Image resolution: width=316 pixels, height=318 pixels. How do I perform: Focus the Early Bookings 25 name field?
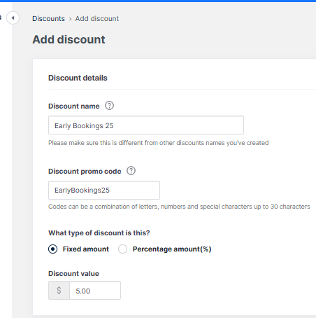(x=146, y=125)
